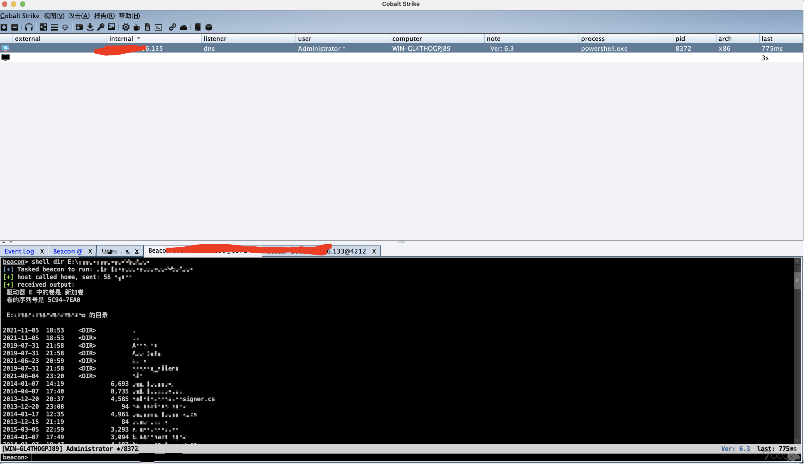
Task: Sort by the process column header
Action: (626, 39)
